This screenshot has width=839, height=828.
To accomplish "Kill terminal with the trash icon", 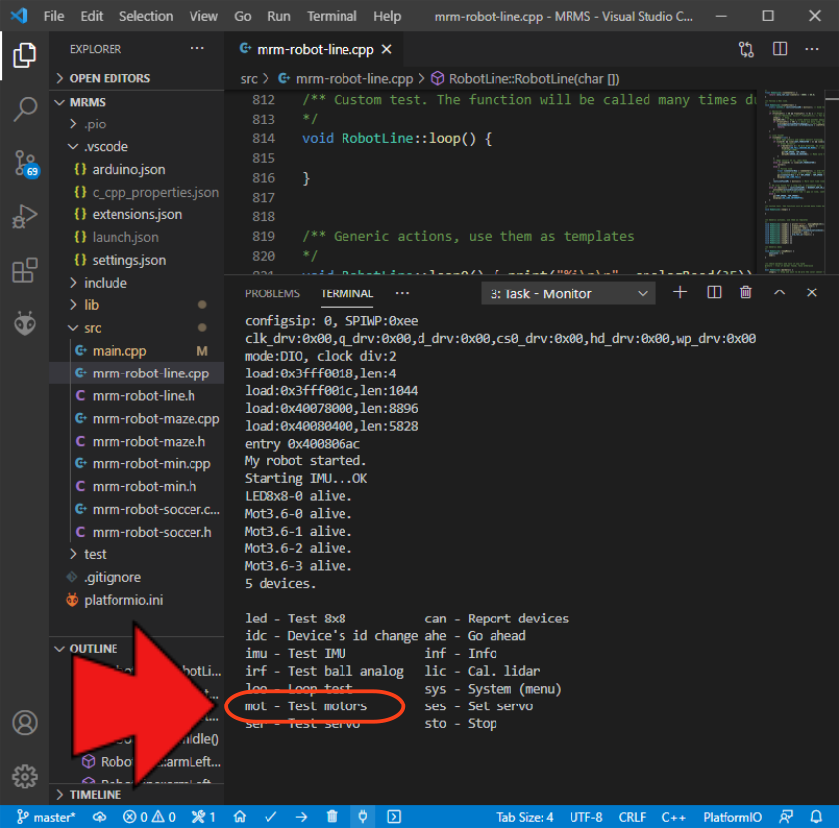I will point(746,293).
